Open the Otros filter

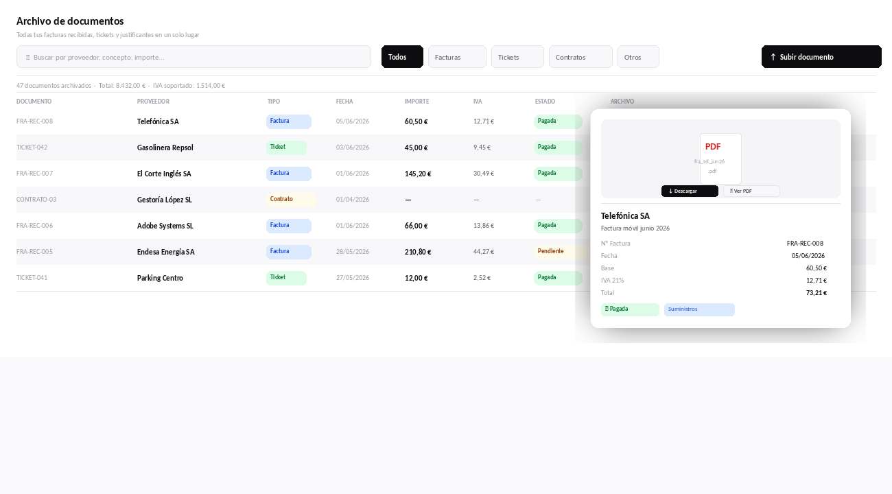click(x=638, y=57)
